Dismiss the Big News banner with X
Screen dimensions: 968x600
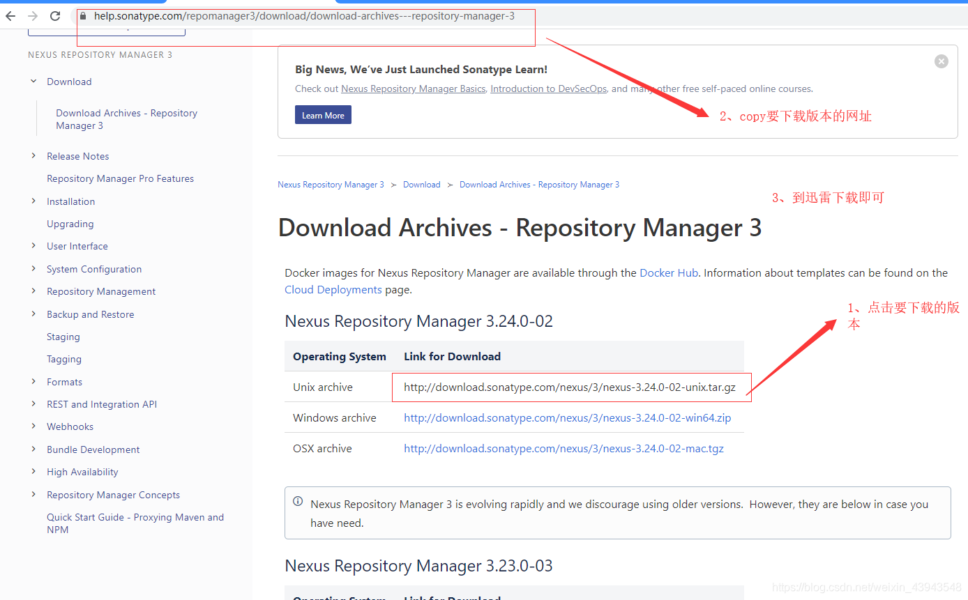click(x=941, y=61)
